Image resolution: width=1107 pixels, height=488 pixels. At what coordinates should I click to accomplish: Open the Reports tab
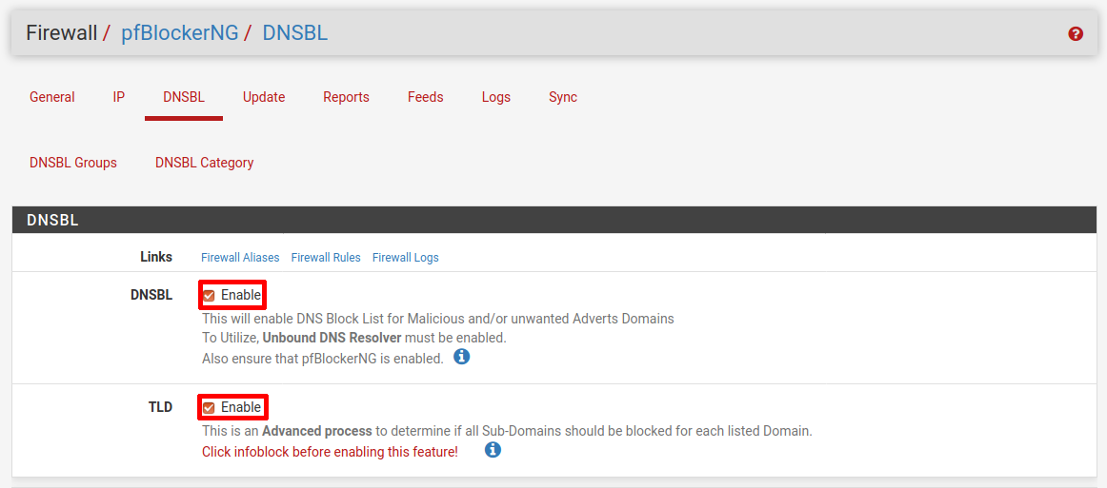pos(346,97)
